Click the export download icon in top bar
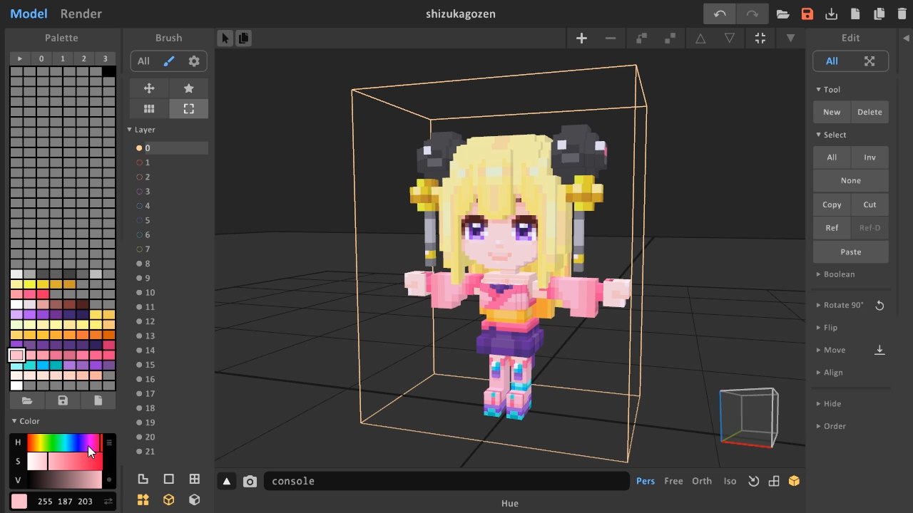 tap(831, 14)
